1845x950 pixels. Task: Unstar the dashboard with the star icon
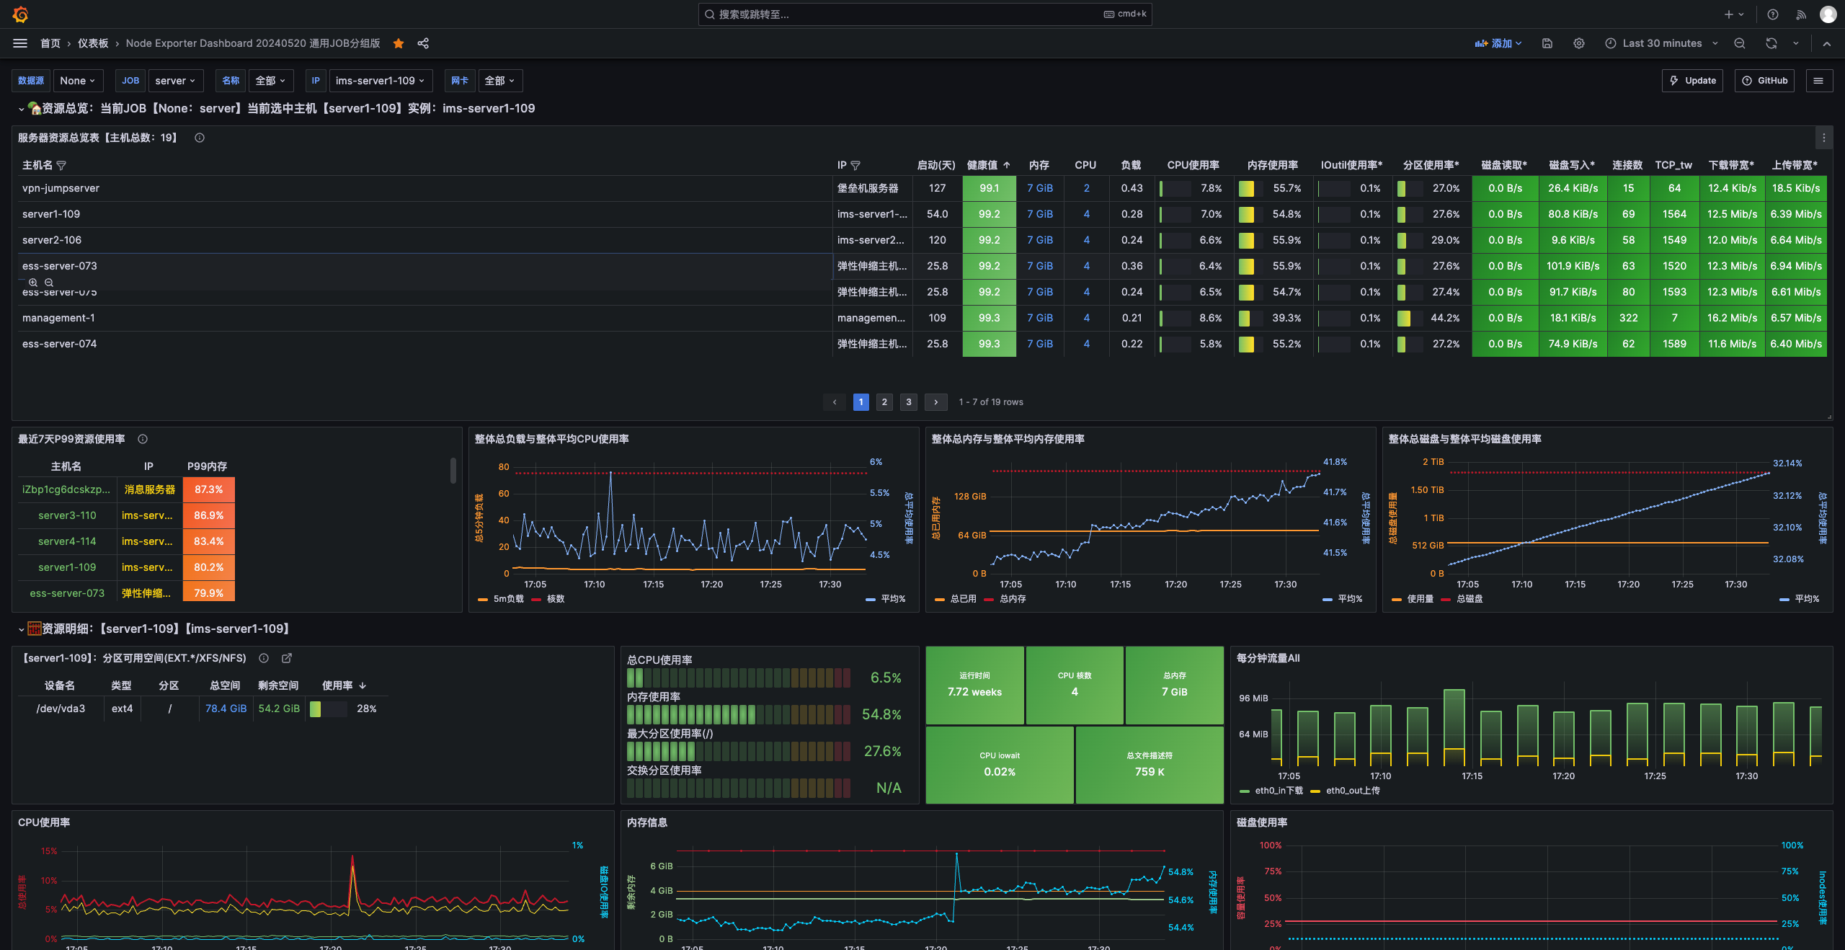[x=399, y=43]
